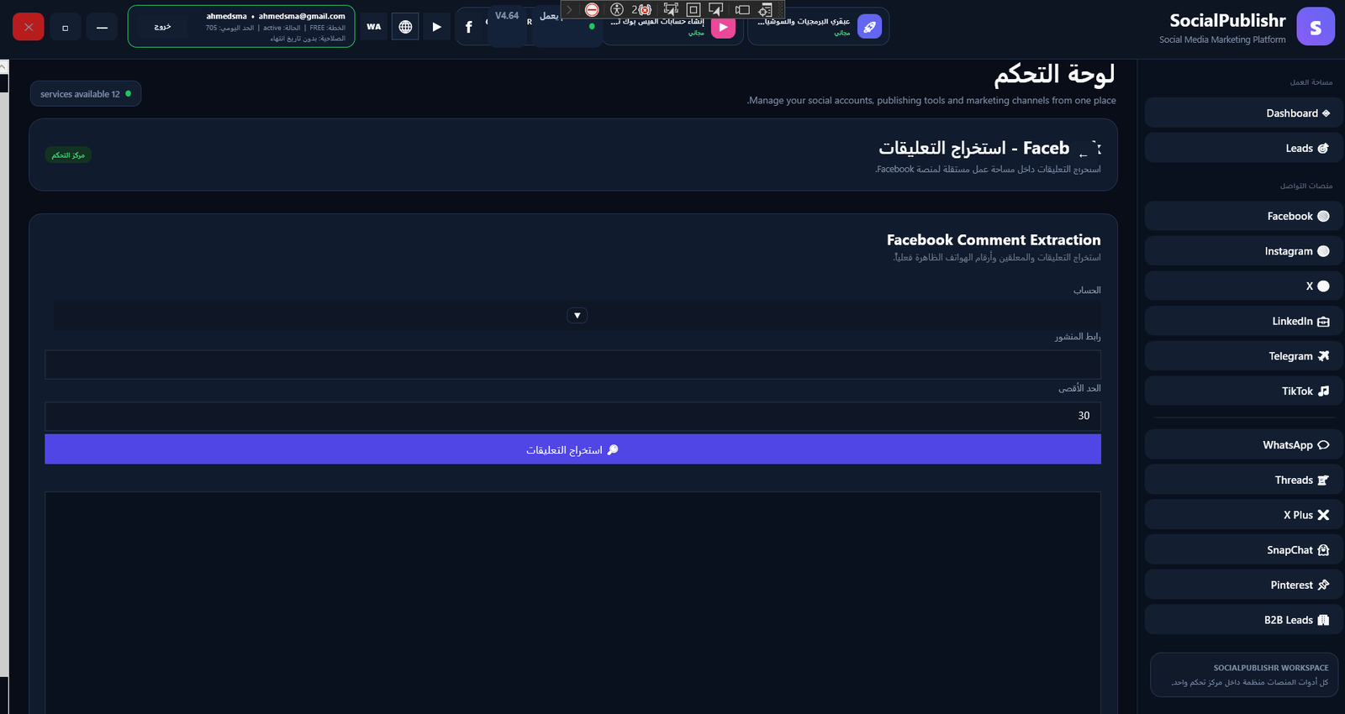Click the Facebook f icon in top bar
This screenshot has width=1345, height=714.
468,27
